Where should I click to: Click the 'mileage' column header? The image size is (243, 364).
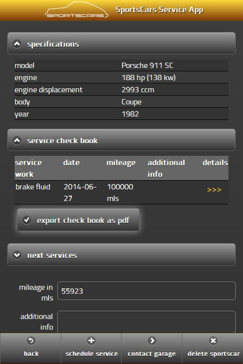coord(121,163)
